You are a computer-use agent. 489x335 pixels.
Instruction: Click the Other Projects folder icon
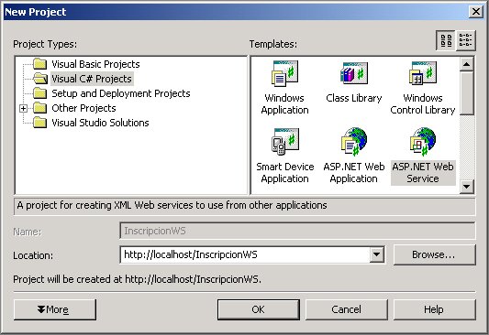40,108
